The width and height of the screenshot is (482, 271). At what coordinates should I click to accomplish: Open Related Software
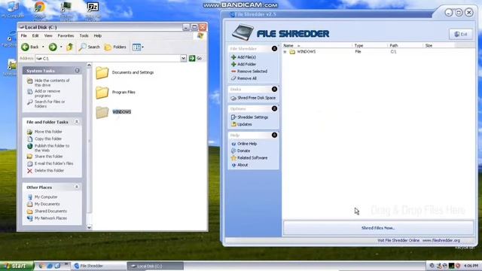click(249, 157)
